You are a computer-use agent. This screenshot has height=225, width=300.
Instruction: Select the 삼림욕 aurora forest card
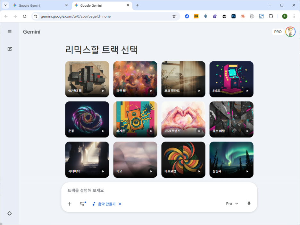tap(231, 159)
